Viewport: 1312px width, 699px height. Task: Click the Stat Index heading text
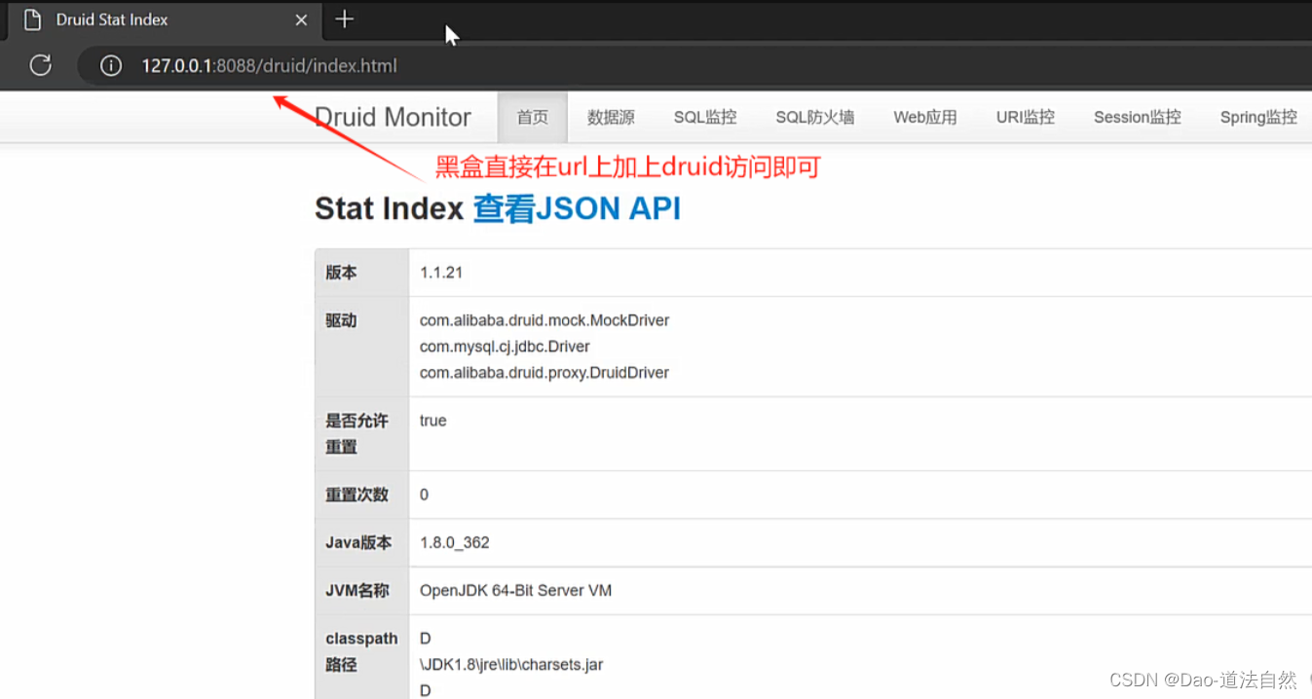[389, 208]
